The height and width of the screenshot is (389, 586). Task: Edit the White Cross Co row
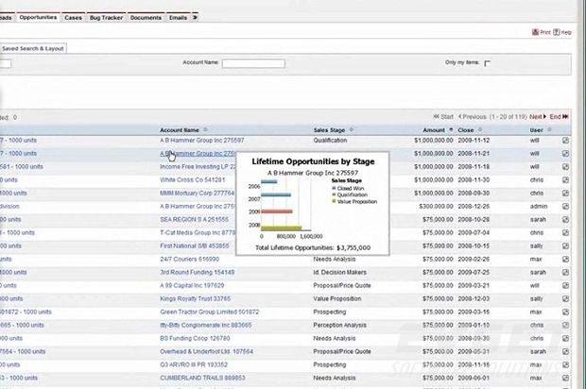tap(565, 180)
